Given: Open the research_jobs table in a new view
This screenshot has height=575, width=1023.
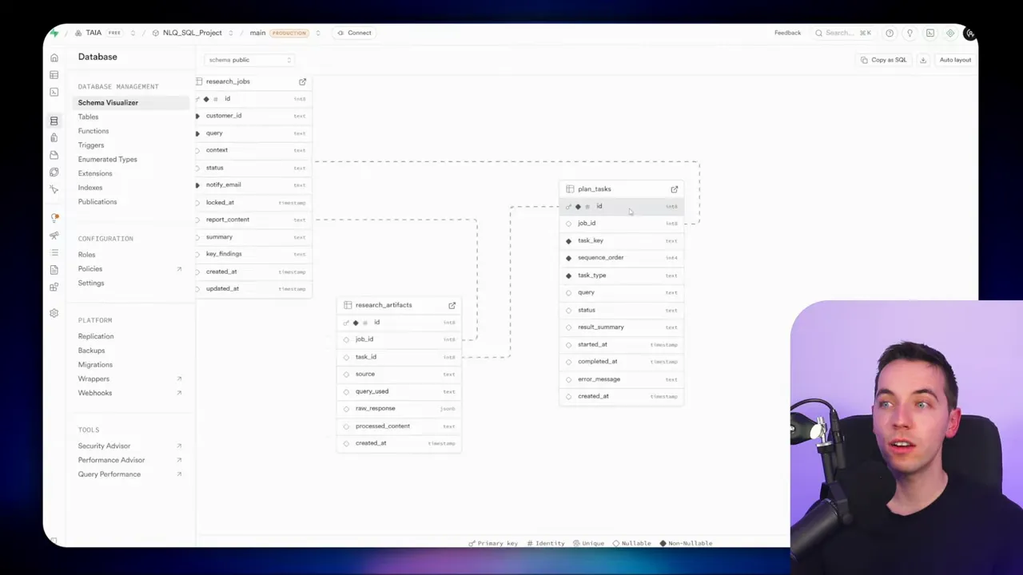Looking at the screenshot, I should 302,81.
